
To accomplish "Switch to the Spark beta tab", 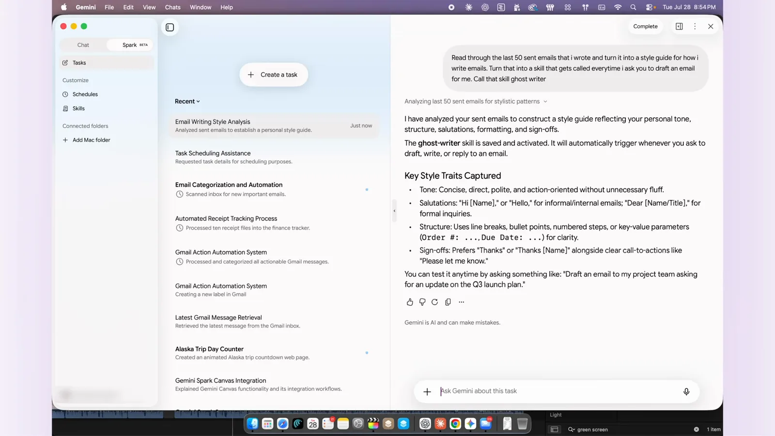I will (130, 45).
